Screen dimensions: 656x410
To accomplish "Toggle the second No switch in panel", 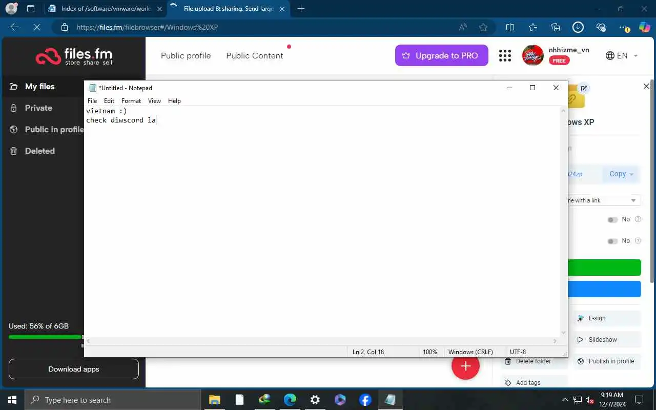I will (612, 241).
